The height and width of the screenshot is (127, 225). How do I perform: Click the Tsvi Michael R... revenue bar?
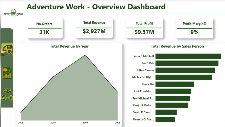[x=173, y=98]
